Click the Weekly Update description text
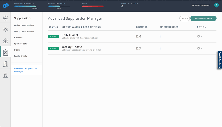The height and width of the screenshot is (127, 222). click(81, 50)
